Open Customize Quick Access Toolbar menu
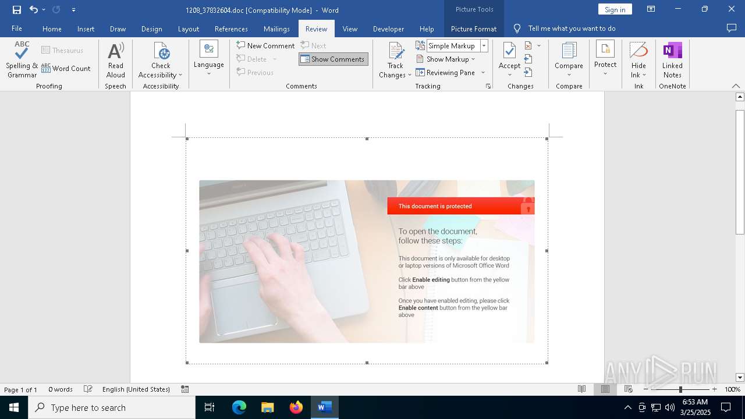Screen dimensions: 745x419 coord(73,10)
